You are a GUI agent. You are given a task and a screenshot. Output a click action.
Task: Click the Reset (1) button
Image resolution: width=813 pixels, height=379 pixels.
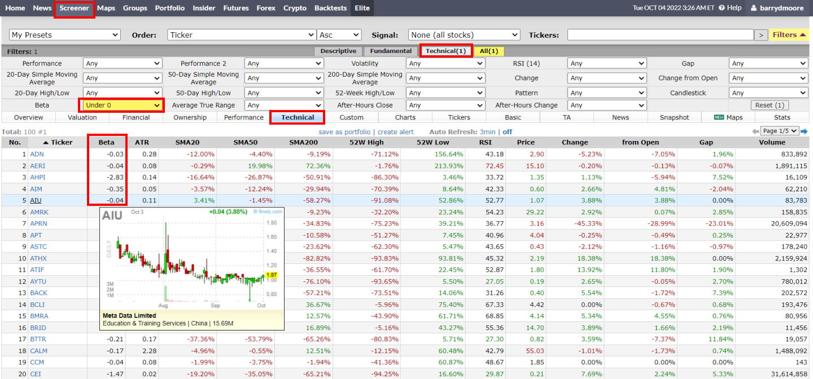tap(770, 105)
